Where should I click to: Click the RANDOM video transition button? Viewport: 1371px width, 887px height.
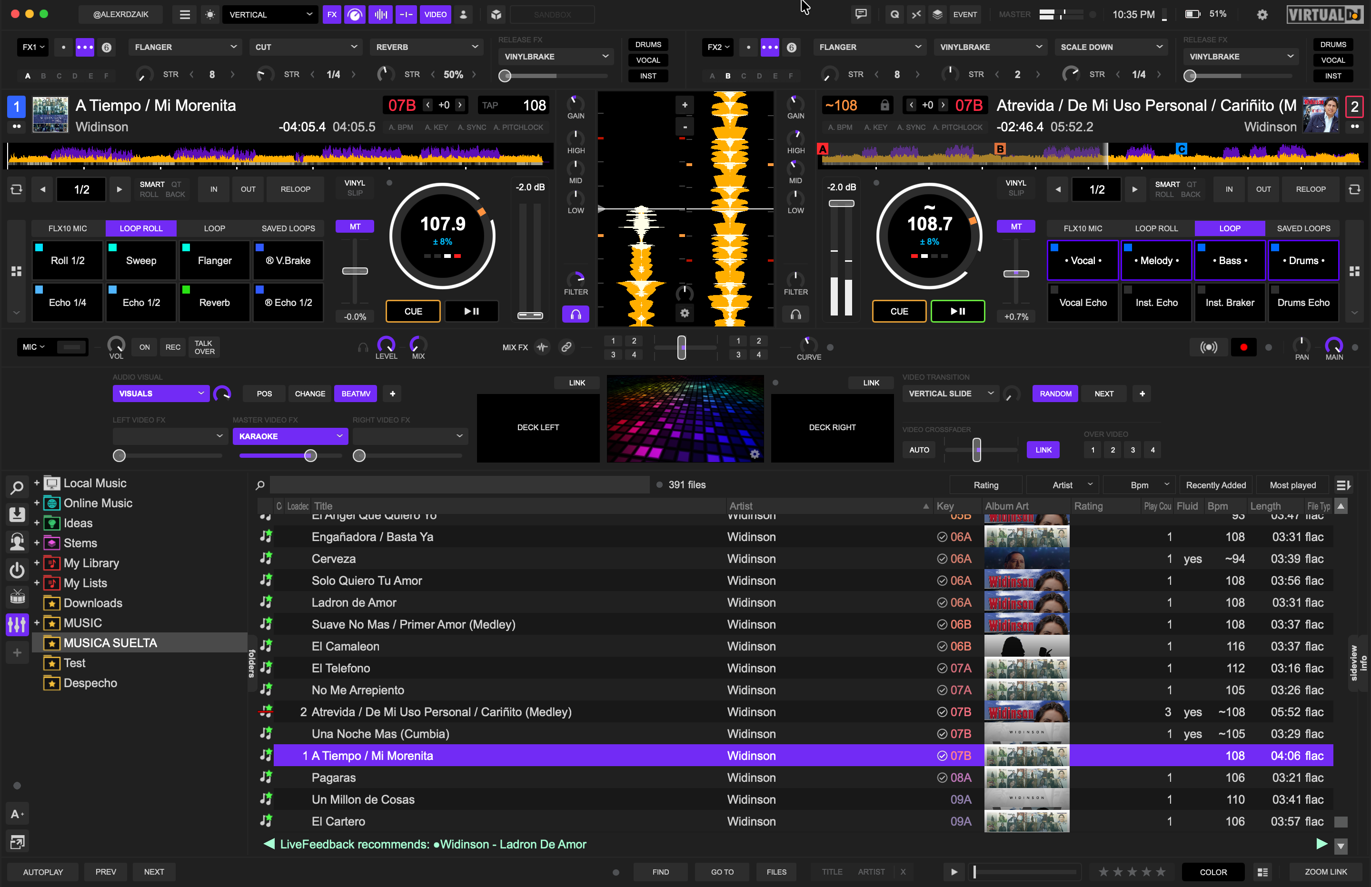point(1055,394)
